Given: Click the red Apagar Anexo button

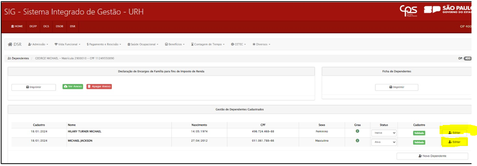Looking at the screenshot, I should coord(99,87).
